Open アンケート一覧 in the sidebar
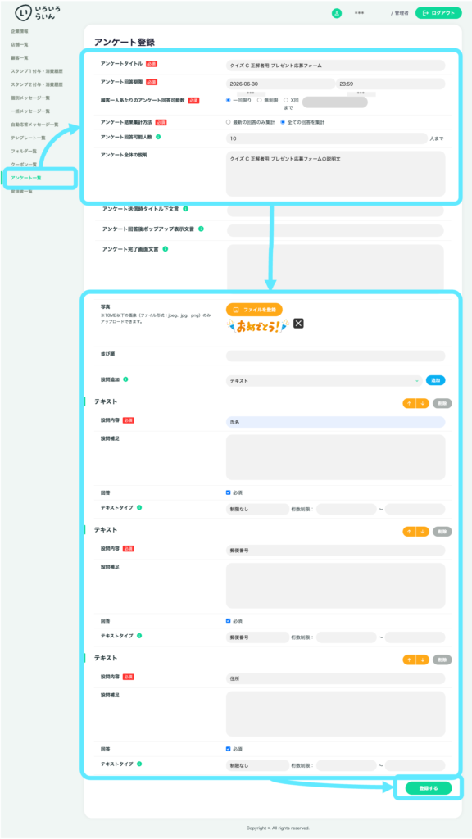Image resolution: width=472 pixels, height=839 pixels. point(26,178)
